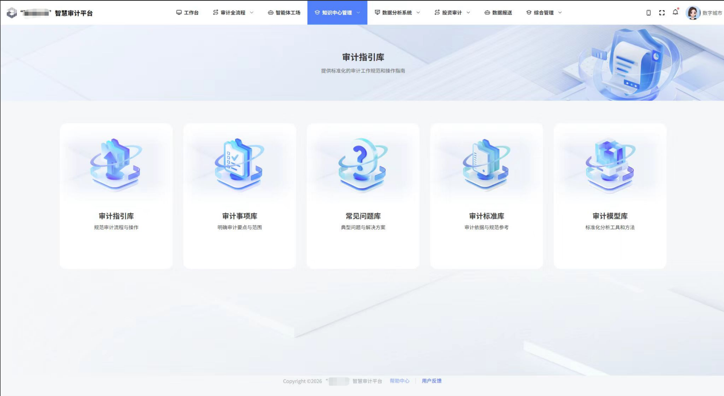Expand the 综合管理 dropdown chevron
This screenshot has width=724, height=396.
point(560,12)
